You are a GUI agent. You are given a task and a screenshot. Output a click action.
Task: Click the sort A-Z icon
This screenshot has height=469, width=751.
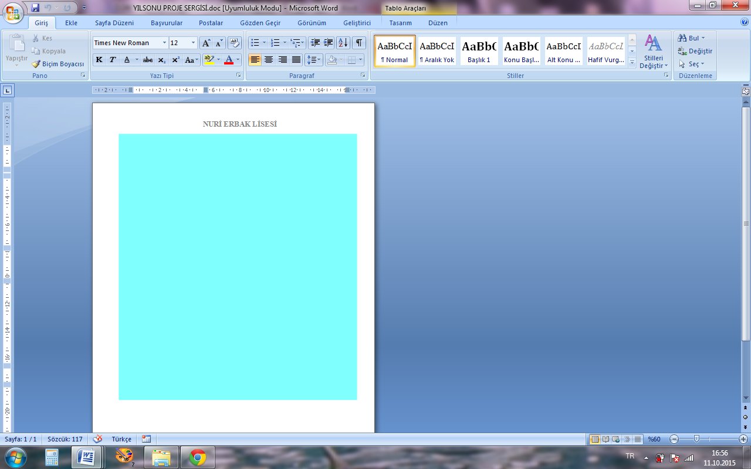click(x=343, y=43)
